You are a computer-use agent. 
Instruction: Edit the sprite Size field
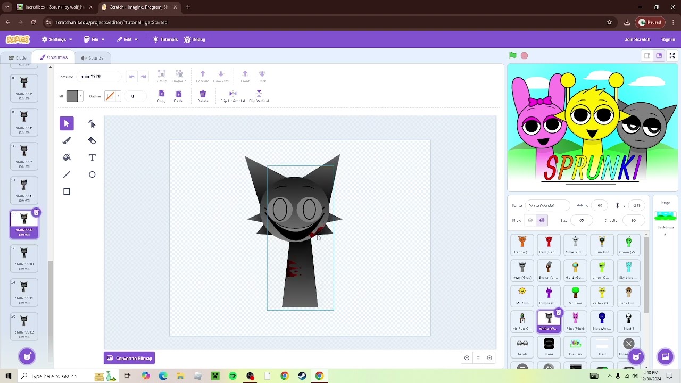coord(582,220)
